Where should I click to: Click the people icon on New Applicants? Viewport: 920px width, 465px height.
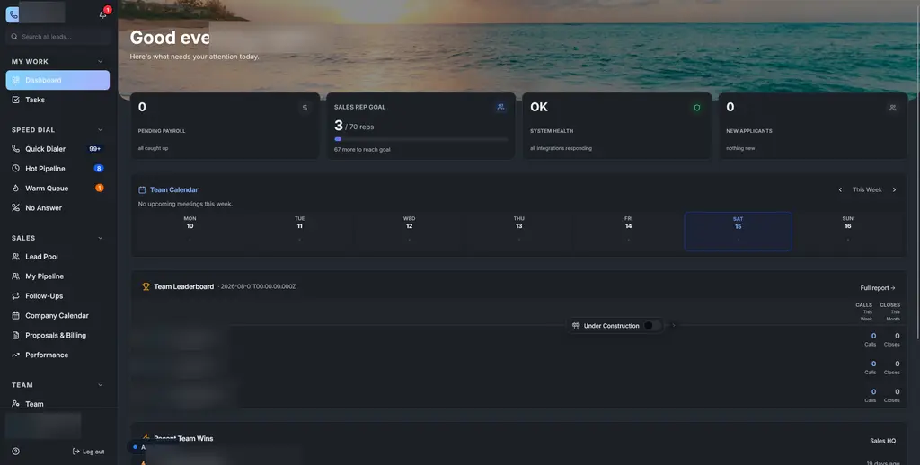892,108
